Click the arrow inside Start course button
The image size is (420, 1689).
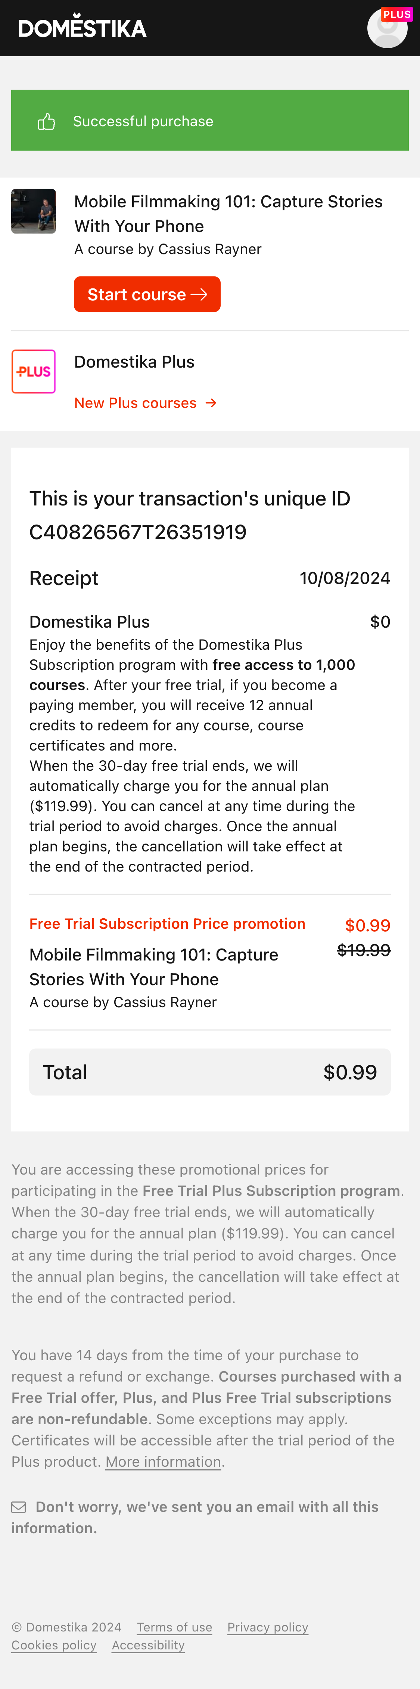tap(199, 294)
